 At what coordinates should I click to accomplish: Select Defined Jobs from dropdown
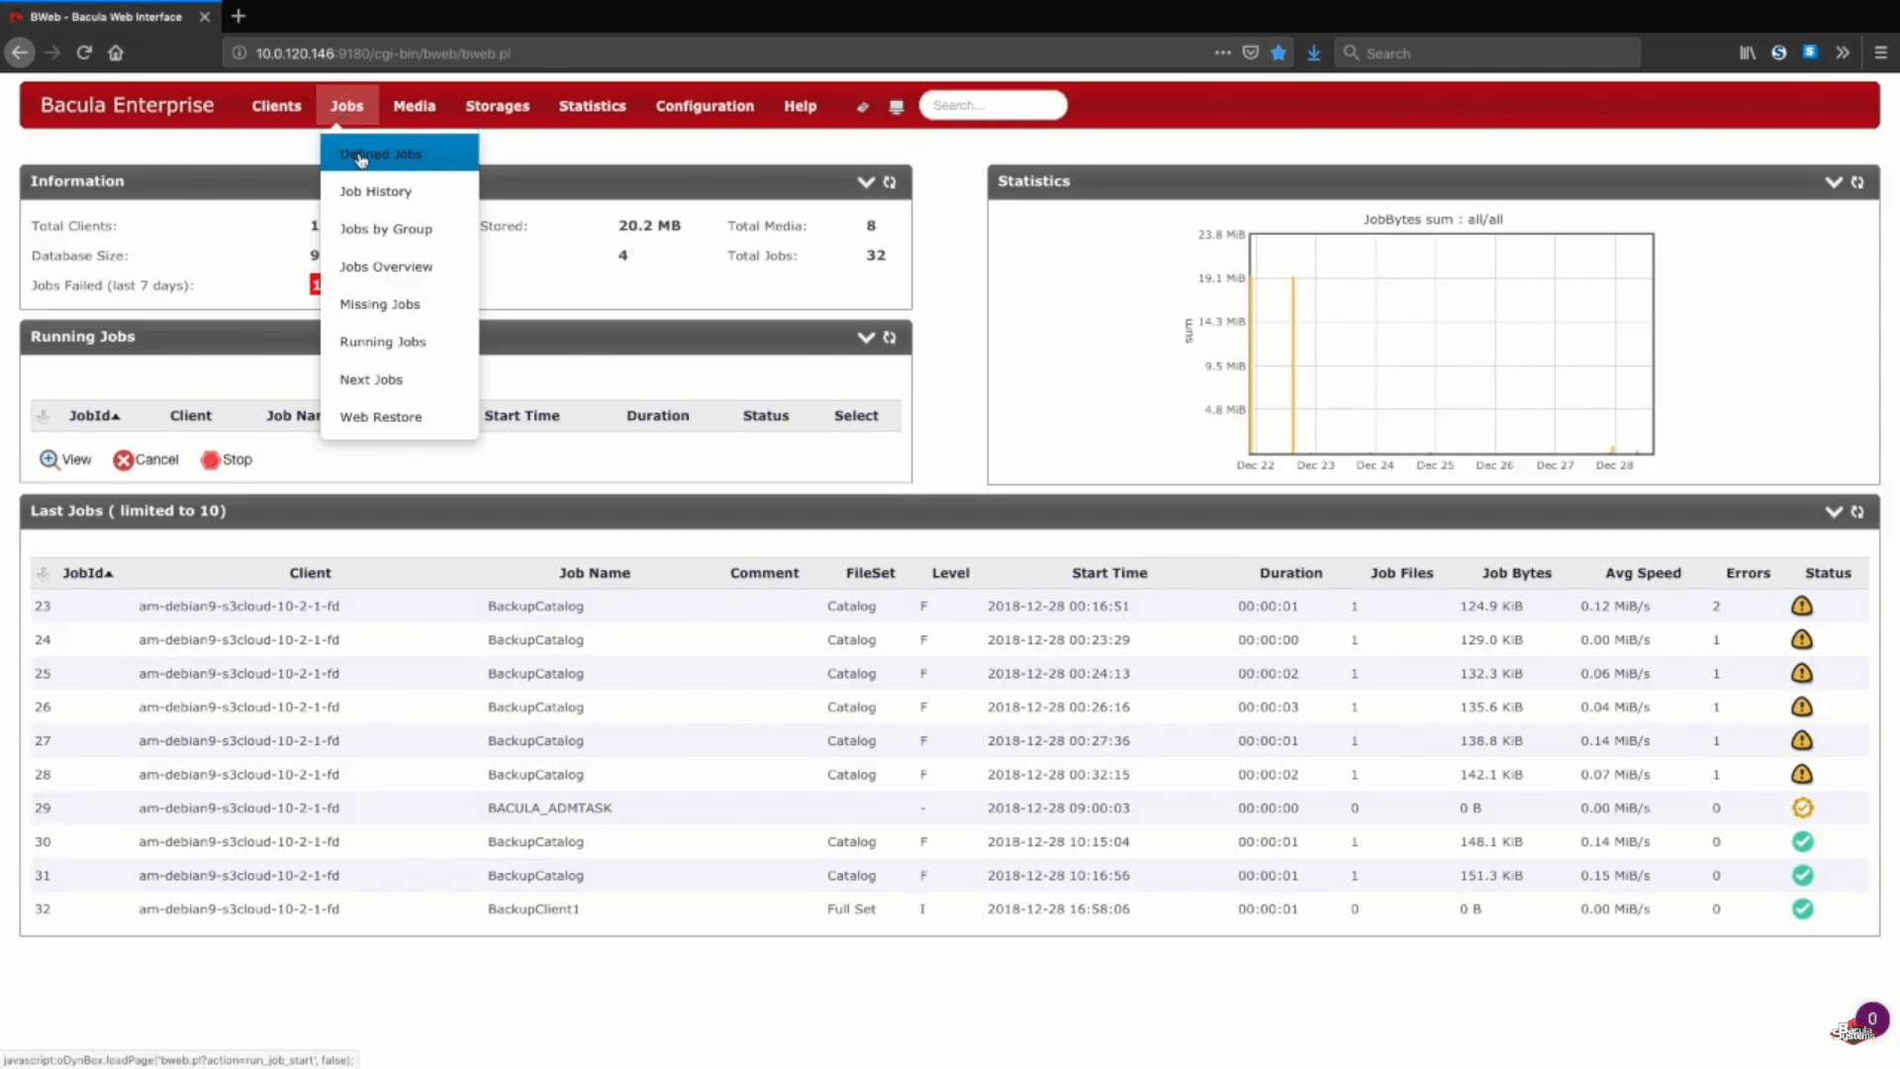pyautogui.click(x=400, y=153)
